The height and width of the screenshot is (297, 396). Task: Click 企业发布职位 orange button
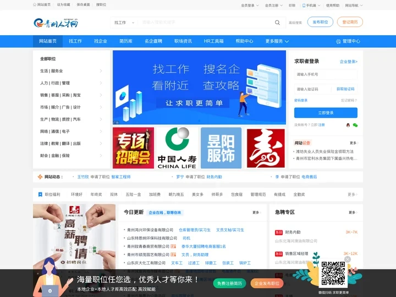pos(267,284)
